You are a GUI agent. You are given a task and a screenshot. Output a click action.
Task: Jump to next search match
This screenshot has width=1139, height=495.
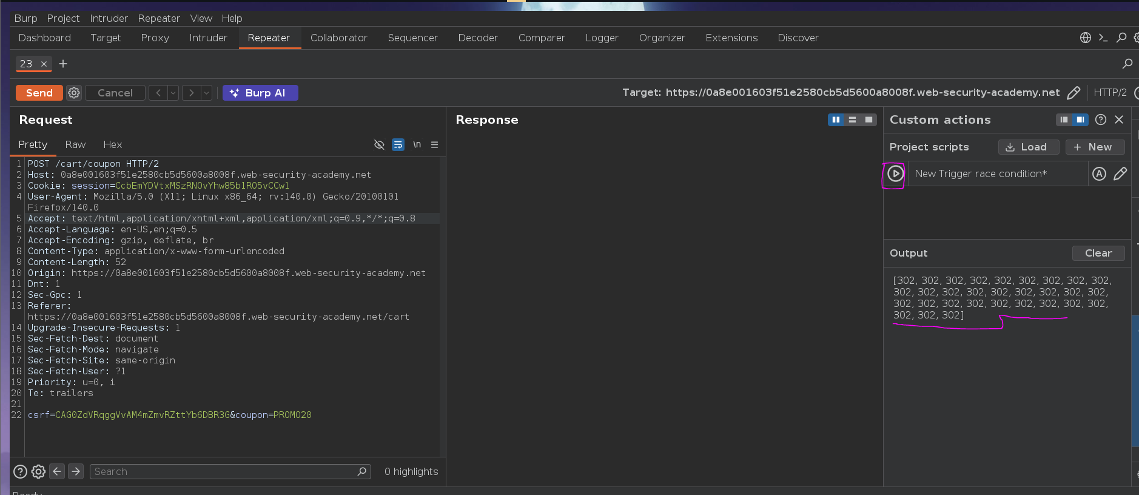pos(76,471)
